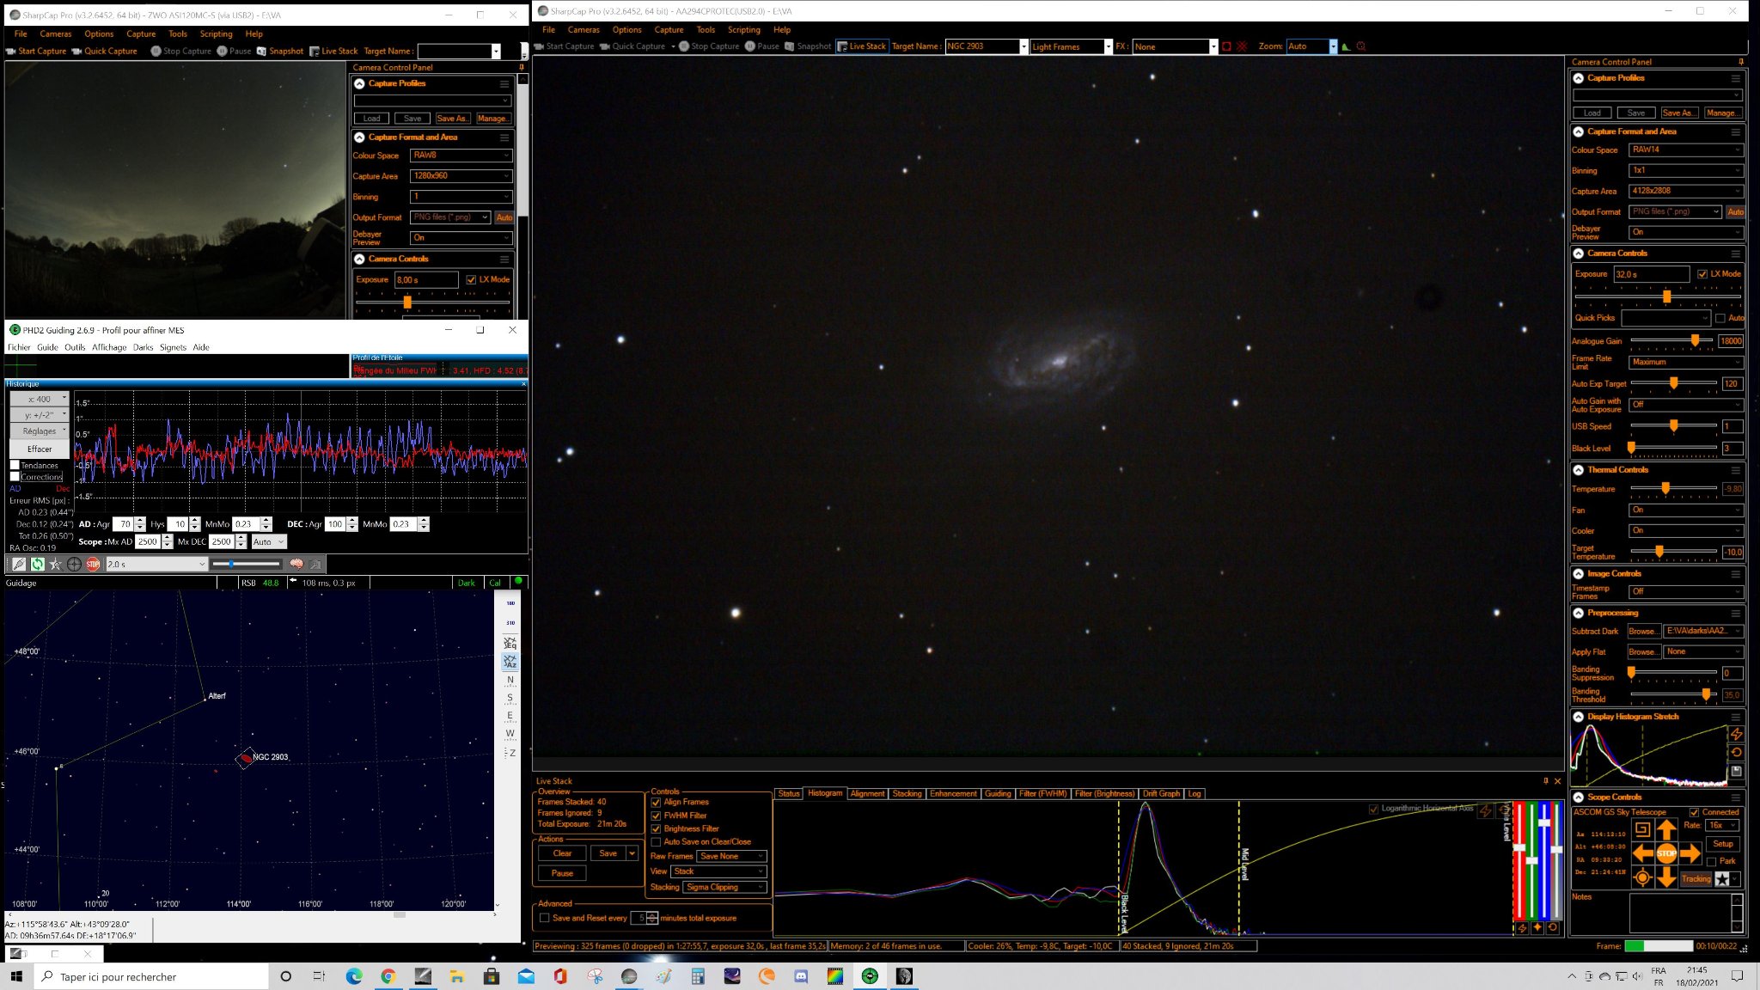Click the Effacer button in PHD2 history
This screenshot has height=990, width=1760.
[40, 449]
